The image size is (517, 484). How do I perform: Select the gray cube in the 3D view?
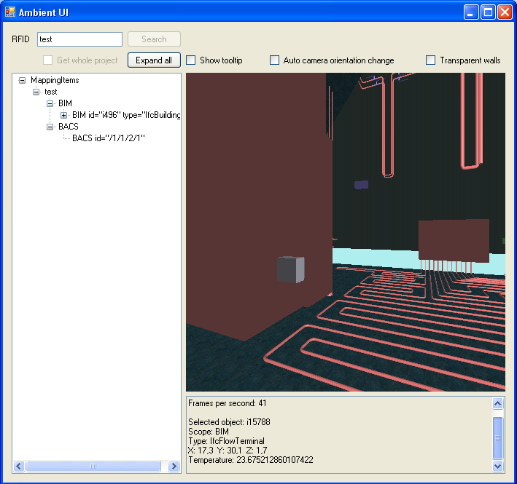coord(290,269)
